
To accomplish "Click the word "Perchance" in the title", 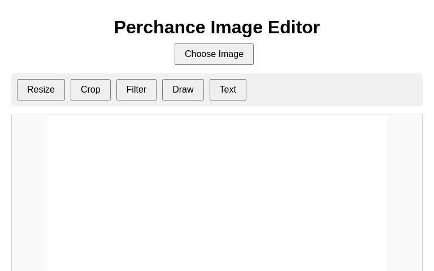I will (159, 27).
